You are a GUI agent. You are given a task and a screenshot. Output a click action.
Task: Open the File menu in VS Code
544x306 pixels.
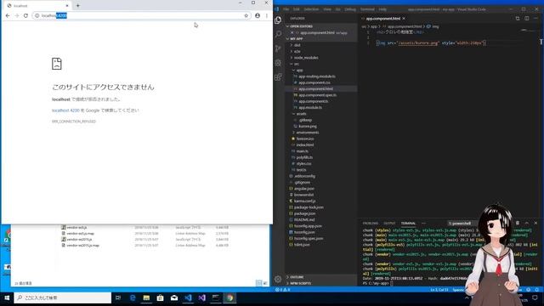[286, 9]
